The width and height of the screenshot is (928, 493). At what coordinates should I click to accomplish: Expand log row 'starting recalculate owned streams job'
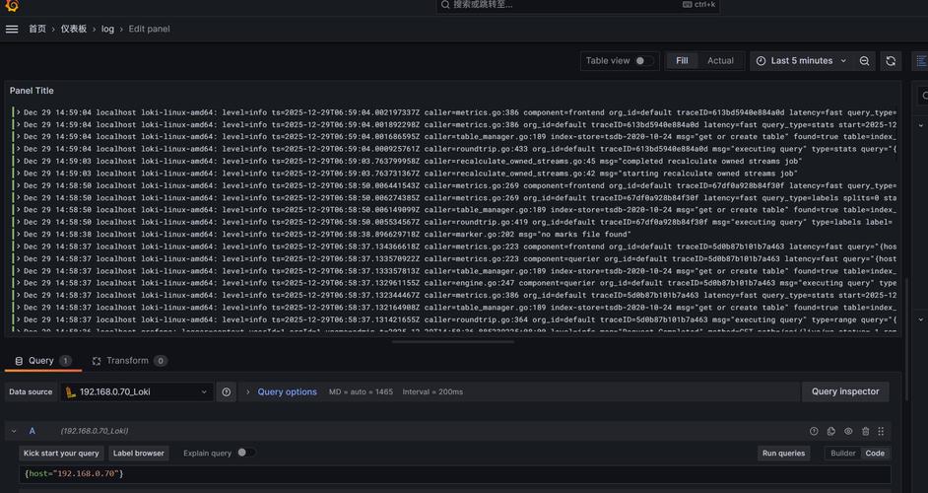pyautogui.click(x=19, y=174)
